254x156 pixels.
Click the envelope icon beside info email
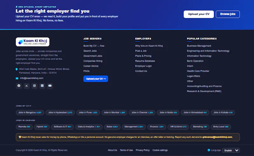(17, 78)
